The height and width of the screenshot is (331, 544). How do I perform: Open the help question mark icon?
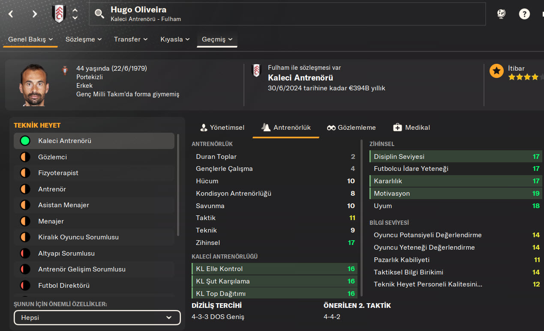coord(524,14)
